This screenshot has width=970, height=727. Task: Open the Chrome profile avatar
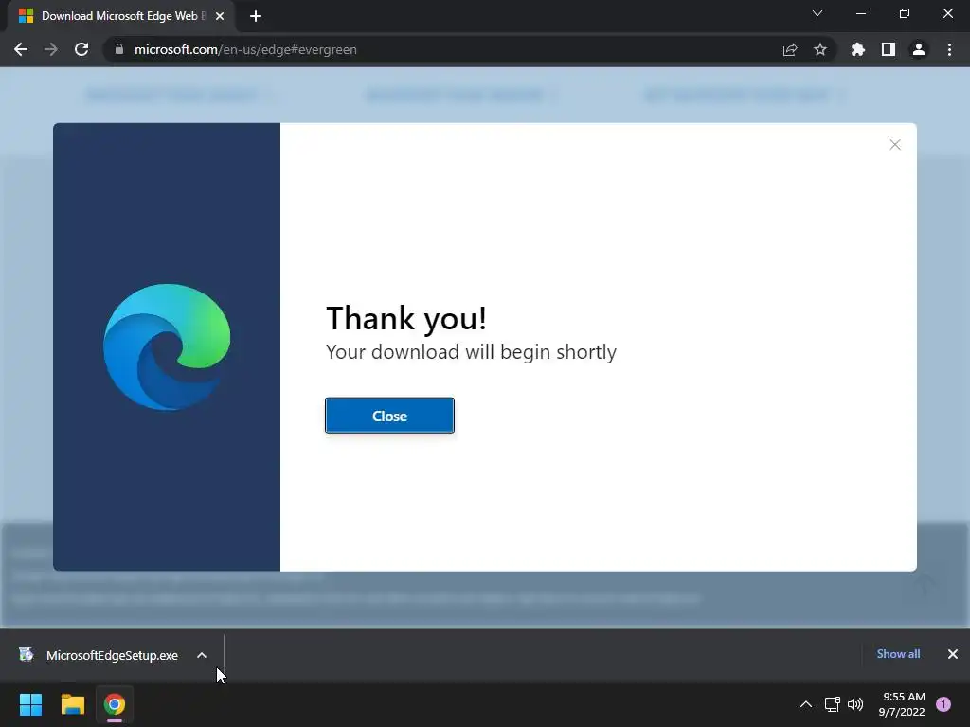pyautogui.click(x=919, y=49)
